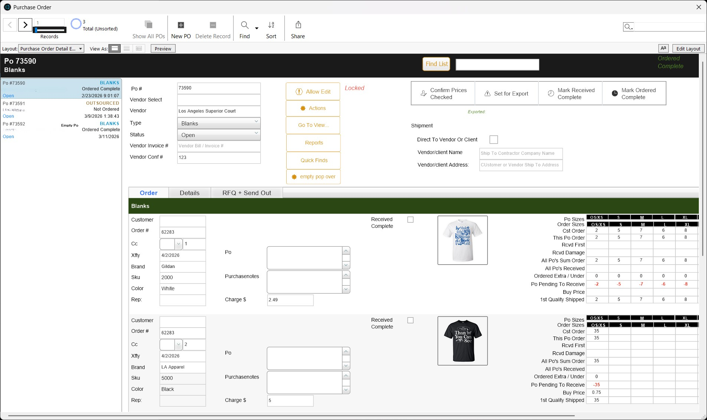The height and width of the screenshot is (420, 707).
Task: Click the quick find search icon
Action: pyautogui.click(x=628, y=27)
